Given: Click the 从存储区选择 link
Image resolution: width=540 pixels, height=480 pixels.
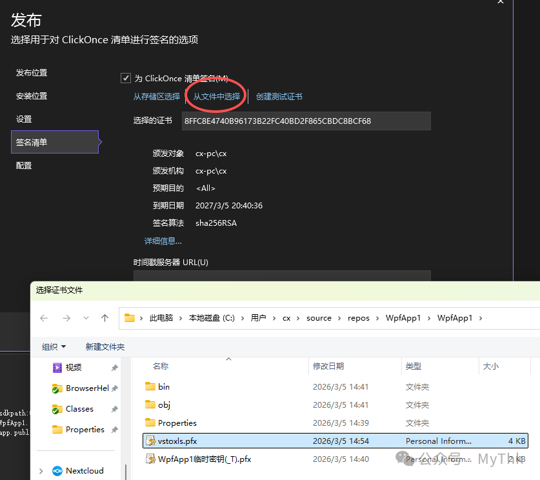Looking at the screenshot, I should 157,97.
